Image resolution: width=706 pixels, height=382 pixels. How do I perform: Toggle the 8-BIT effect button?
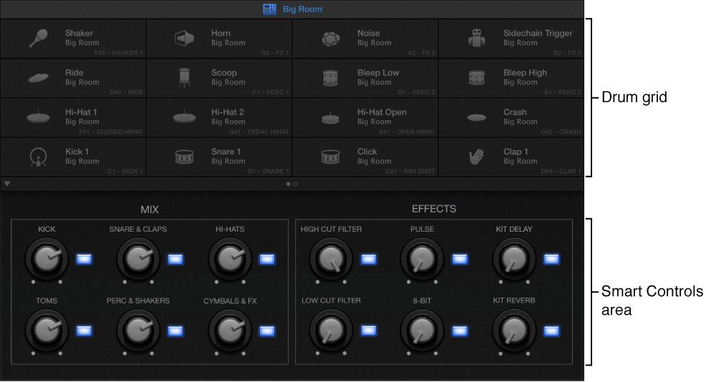[459, 331]
